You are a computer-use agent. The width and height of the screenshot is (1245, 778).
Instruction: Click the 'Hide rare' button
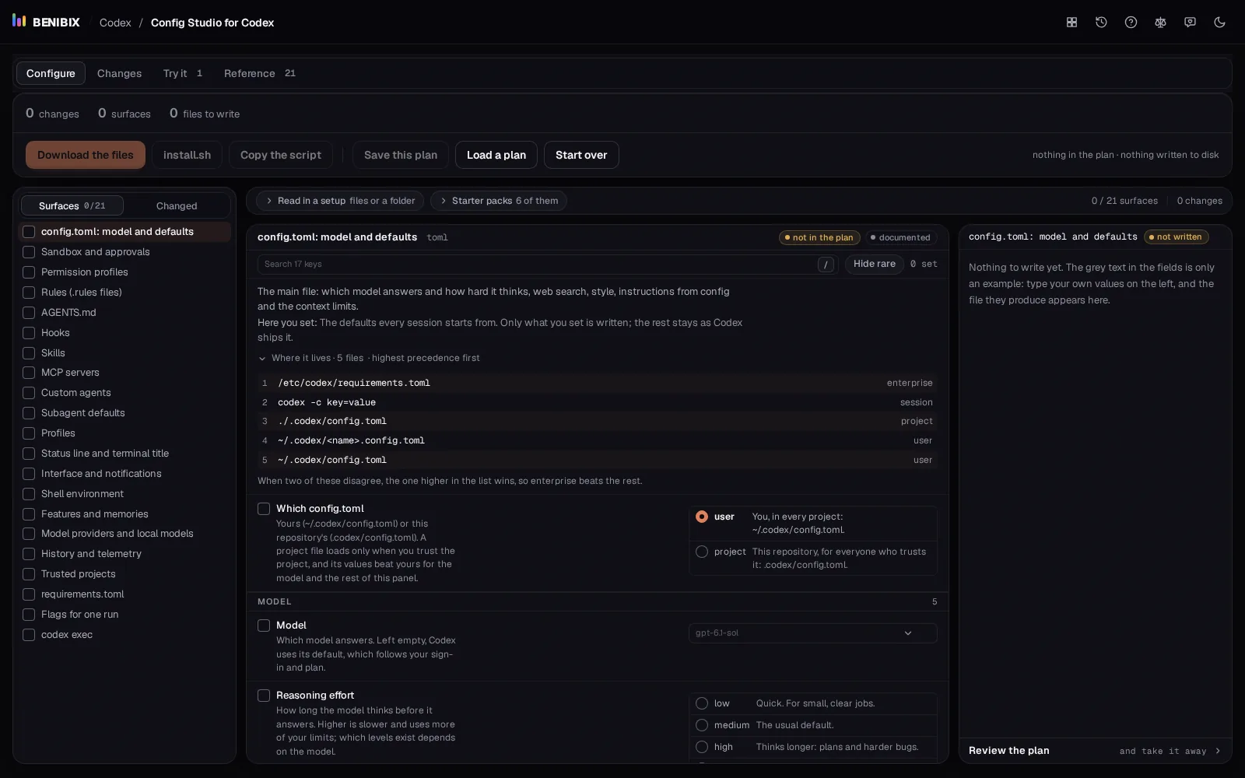point(875,265)
